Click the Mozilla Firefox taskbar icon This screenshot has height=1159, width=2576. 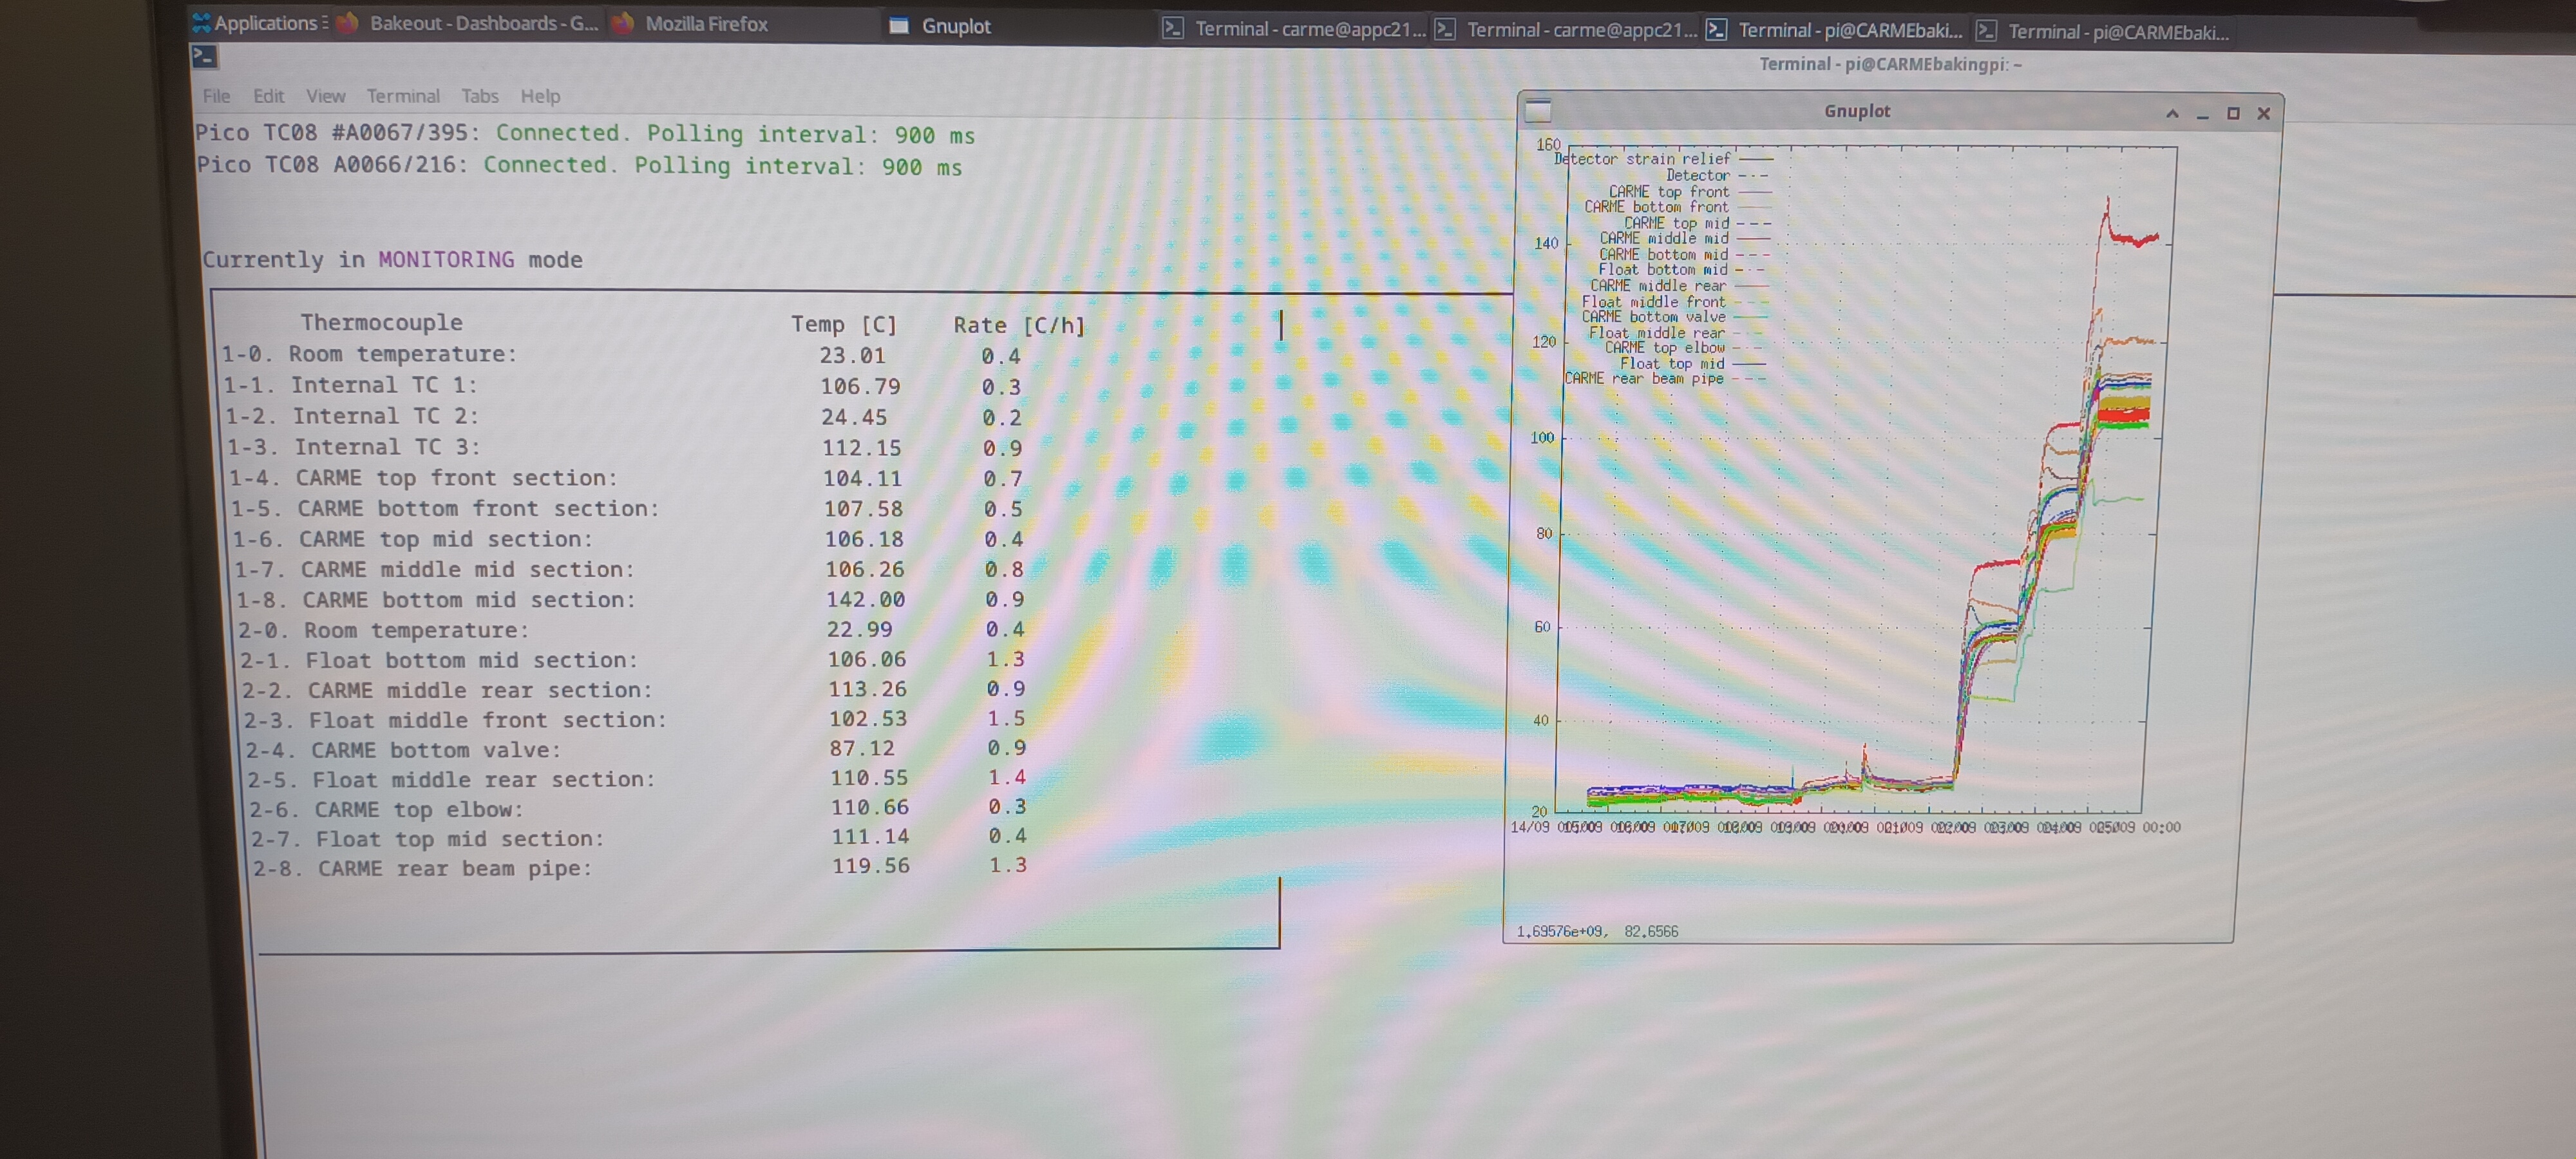(x=622, y=23)
